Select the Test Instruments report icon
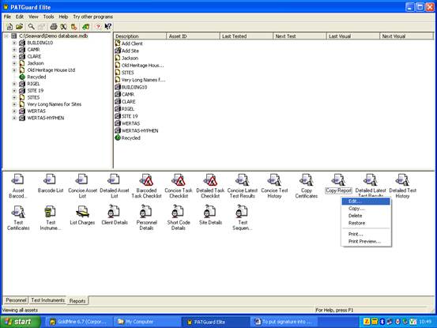Image resolution: width=437 pixels, height=328 pixels. (x=51, y=218)
